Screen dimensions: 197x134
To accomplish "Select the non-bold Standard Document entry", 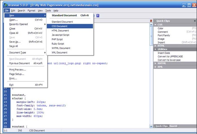I will coord(70,22).
